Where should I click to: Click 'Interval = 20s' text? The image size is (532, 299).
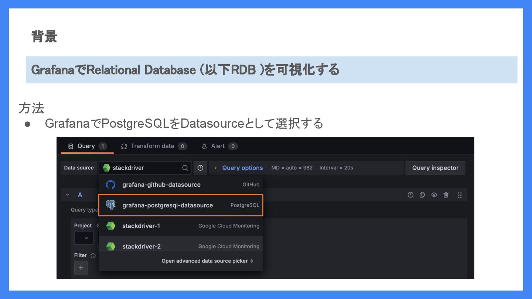pyautogui.click(x=336, y=168)
